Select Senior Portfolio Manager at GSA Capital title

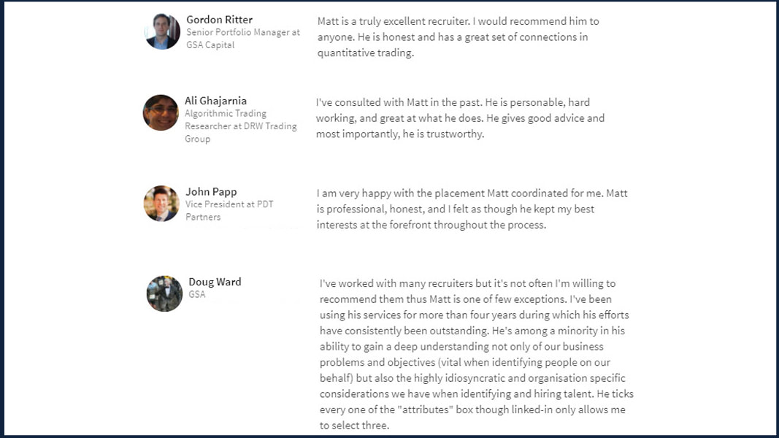(x=243, y=39)
